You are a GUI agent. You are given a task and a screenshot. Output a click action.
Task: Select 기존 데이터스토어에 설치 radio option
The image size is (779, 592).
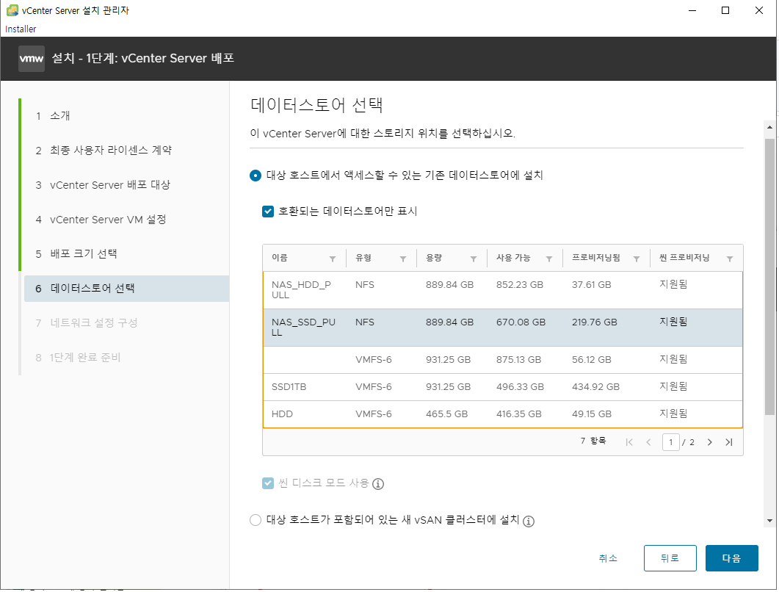[256, 176]
